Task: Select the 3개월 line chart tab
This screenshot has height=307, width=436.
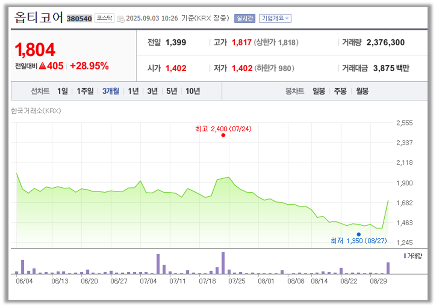Action: (x=111, y=91)
